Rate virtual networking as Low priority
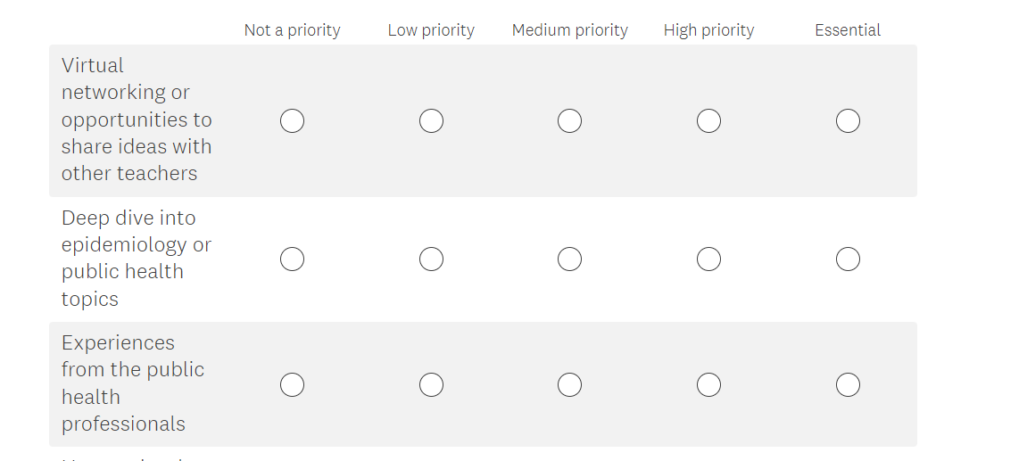Image resolution: width=1027 pixels, height=461 pixels. click(431, 120)
